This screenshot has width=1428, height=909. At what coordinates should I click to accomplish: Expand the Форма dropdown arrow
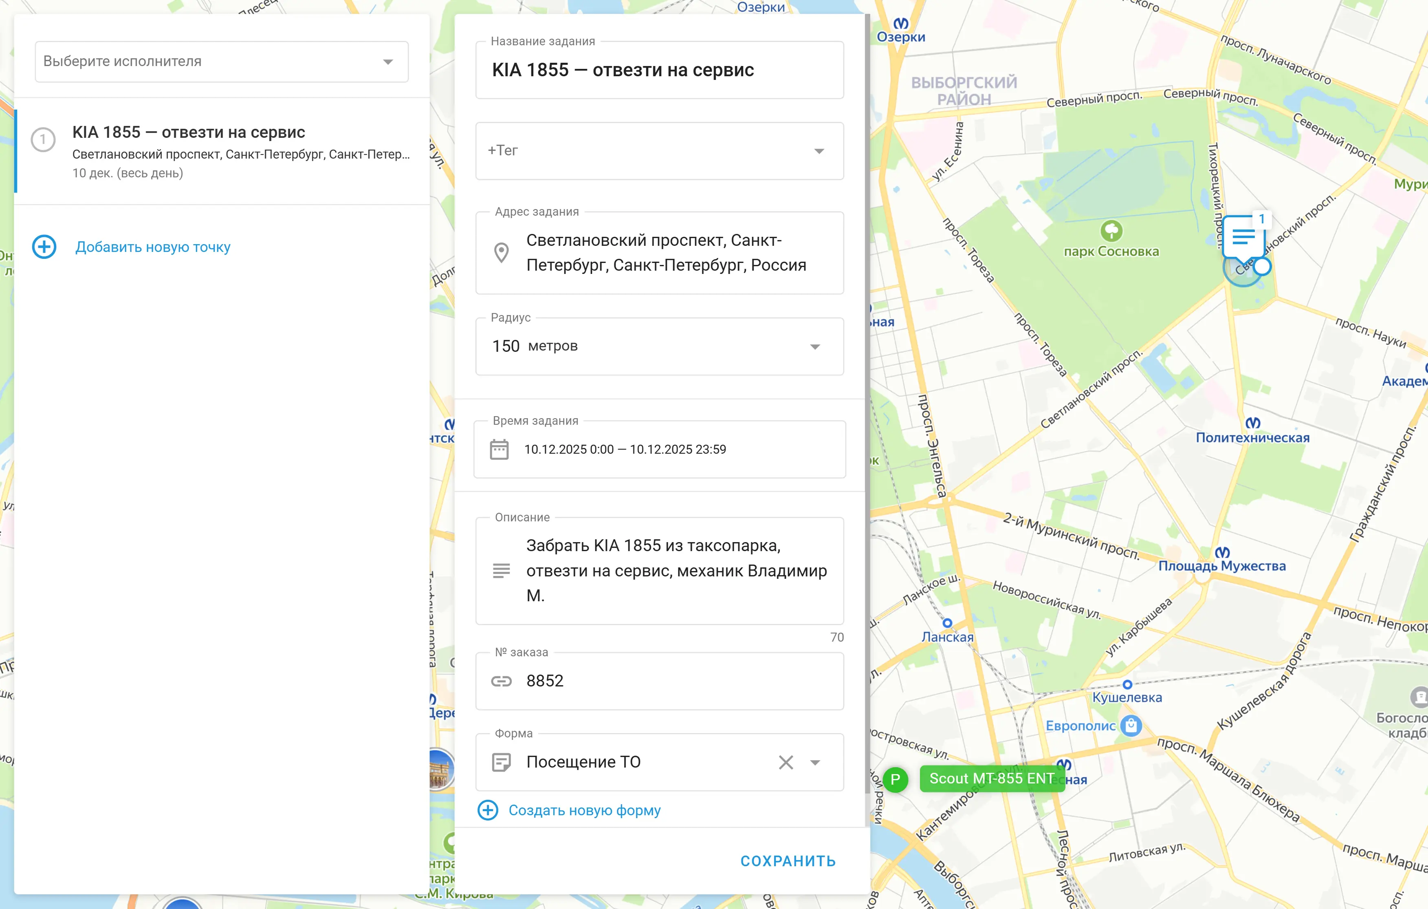pos(815,762)
